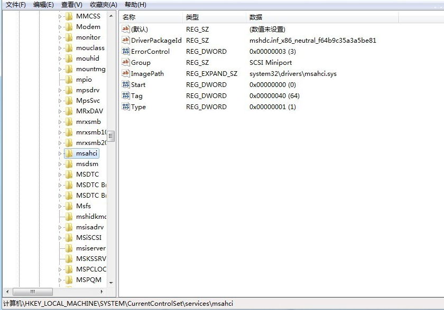The image size is (444, 310).
Task: Click the icon beside the Type value
Action: [126, 107]
